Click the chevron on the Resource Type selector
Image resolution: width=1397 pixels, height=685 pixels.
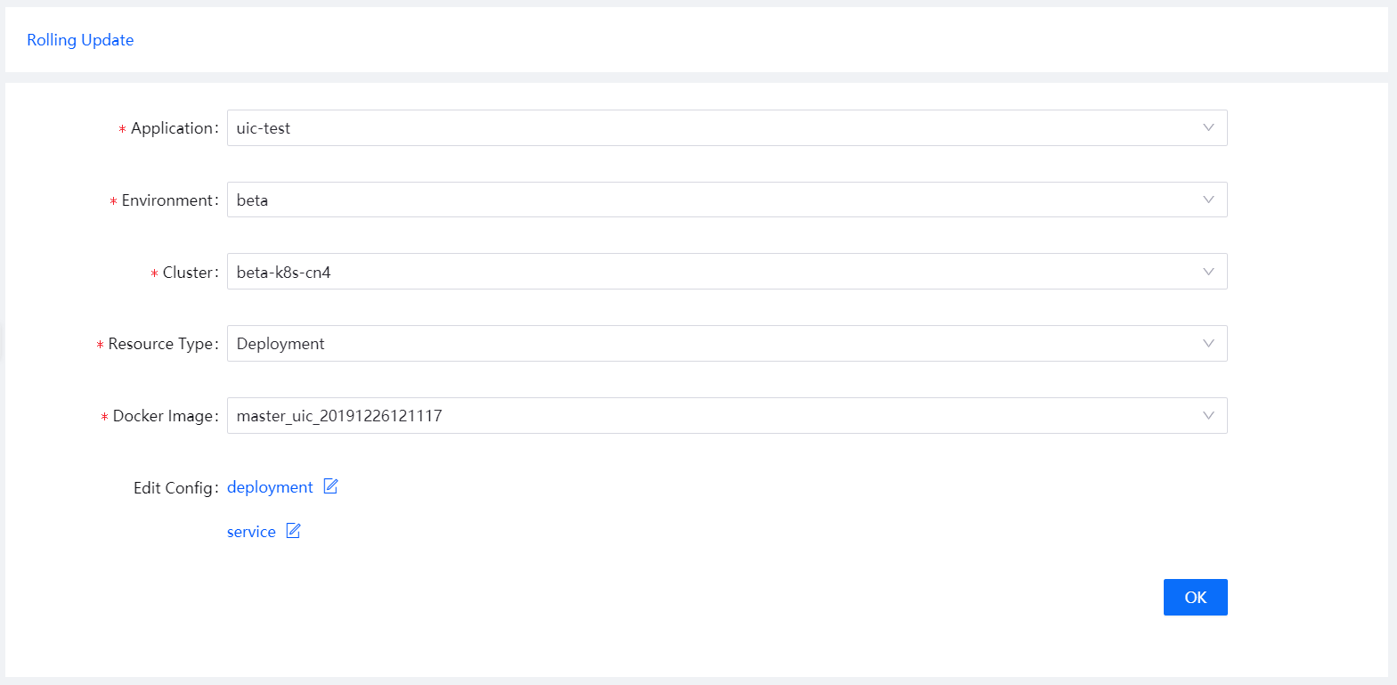(1208, 343)
